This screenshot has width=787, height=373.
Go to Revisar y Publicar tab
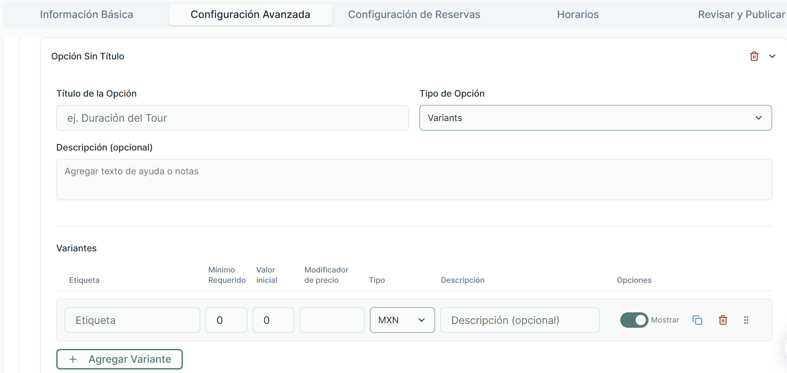741,14
